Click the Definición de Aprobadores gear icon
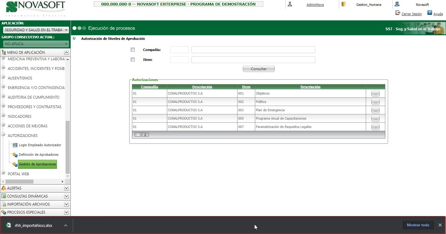This screenshot has height=234, width=446. coord(15,155)
